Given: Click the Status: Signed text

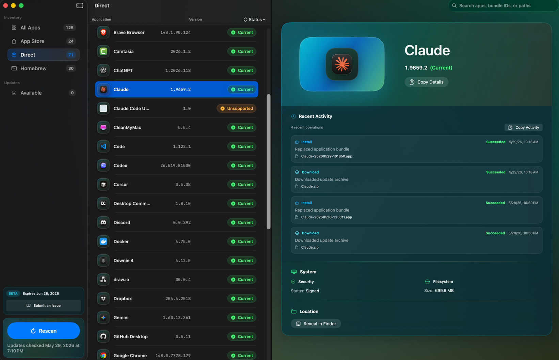Looking at the screenshot, I should [x=305, y=291].
